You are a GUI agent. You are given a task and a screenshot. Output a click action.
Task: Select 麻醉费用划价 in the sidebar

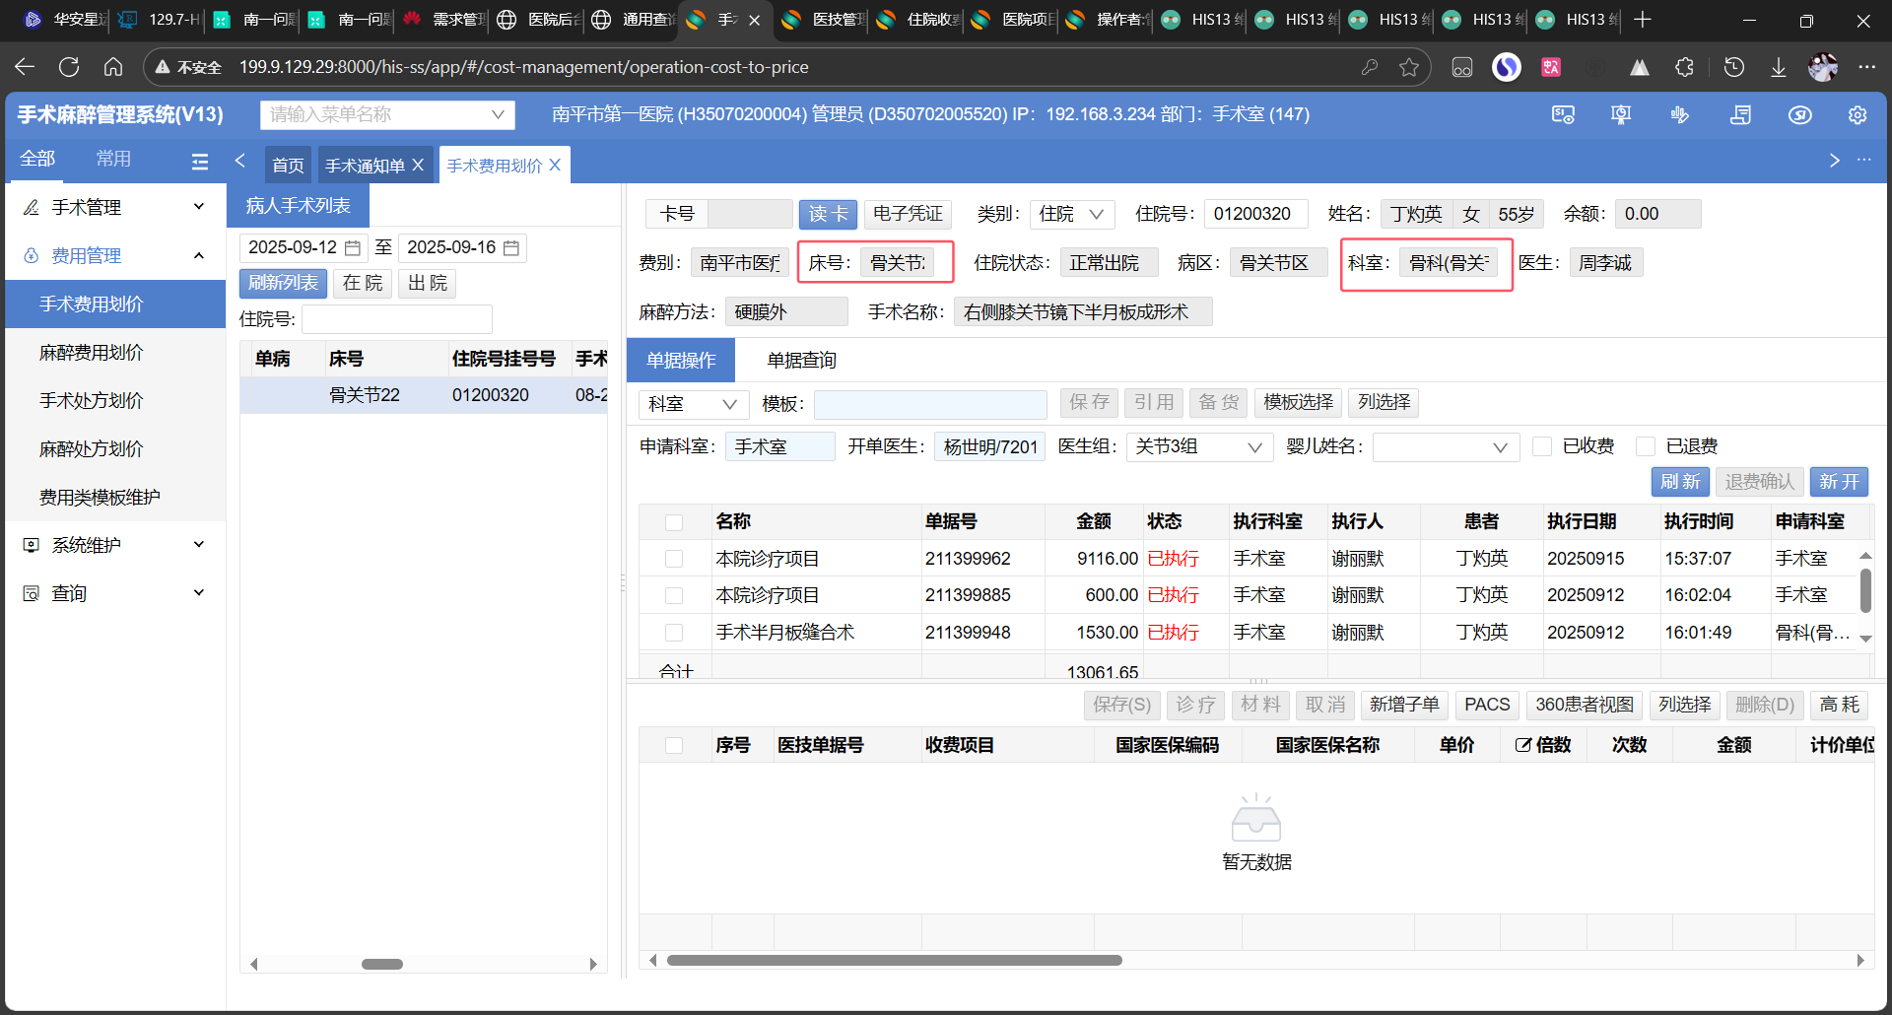(x=92, y=353)
